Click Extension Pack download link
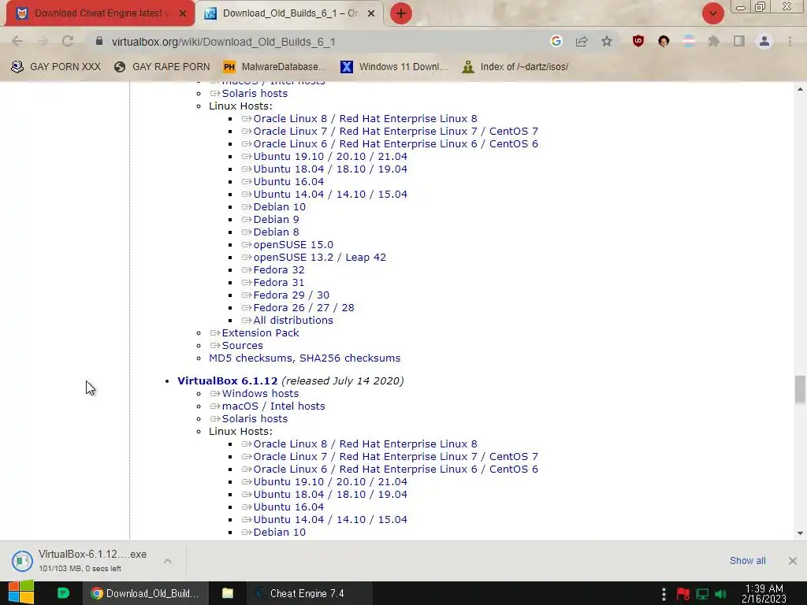 click(x=260, y=333)
